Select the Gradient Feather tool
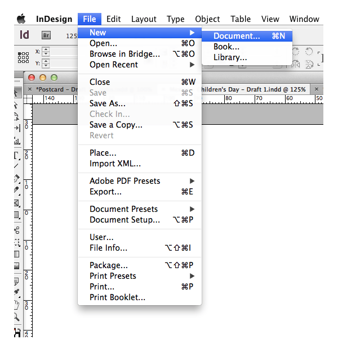The height and width of the screenshot is (353, 338). click(x=17, y=266)
